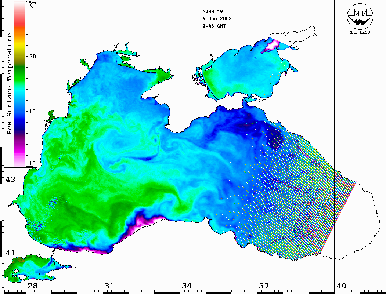
Task: Click the longitude label 37
Action: (264, 286)
